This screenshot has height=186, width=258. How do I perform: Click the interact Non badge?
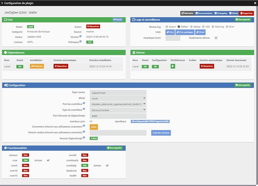point(26,155)
